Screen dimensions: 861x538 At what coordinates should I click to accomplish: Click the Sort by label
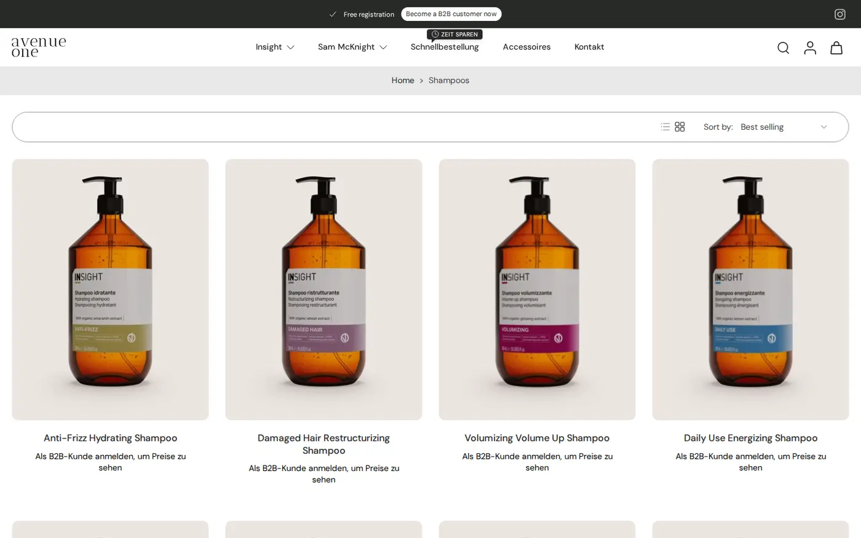(718, 127)
